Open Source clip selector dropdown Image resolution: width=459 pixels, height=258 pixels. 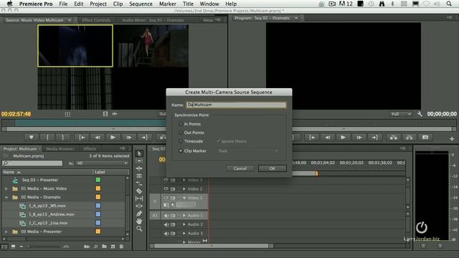[x=70, y=20]
